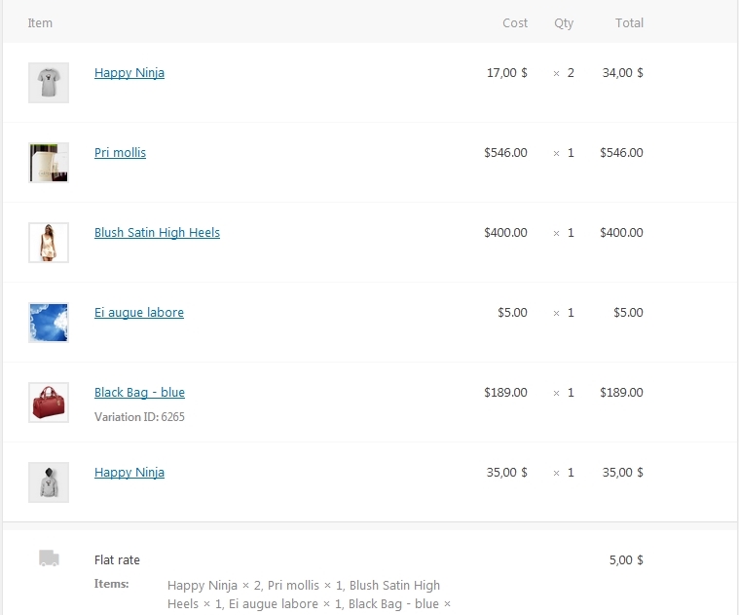Click the blue sky Ei augue labore thumbnail
This screenshot has width=739, height=615.
(x=49, y=323)
